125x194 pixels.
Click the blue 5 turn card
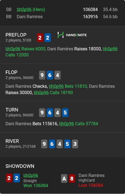click(x=65, y=113)
